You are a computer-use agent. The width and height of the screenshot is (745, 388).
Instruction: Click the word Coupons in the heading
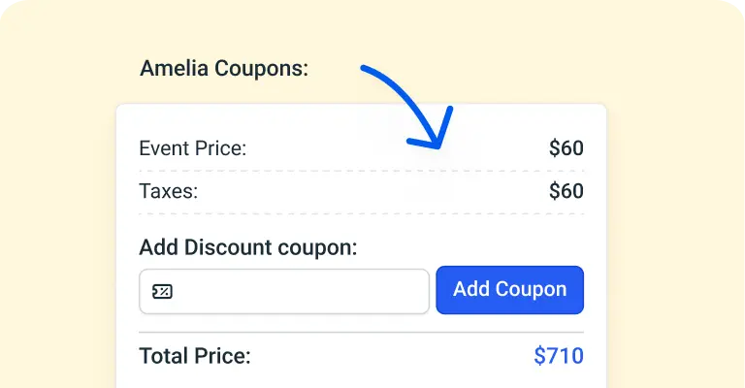point(261,69)
